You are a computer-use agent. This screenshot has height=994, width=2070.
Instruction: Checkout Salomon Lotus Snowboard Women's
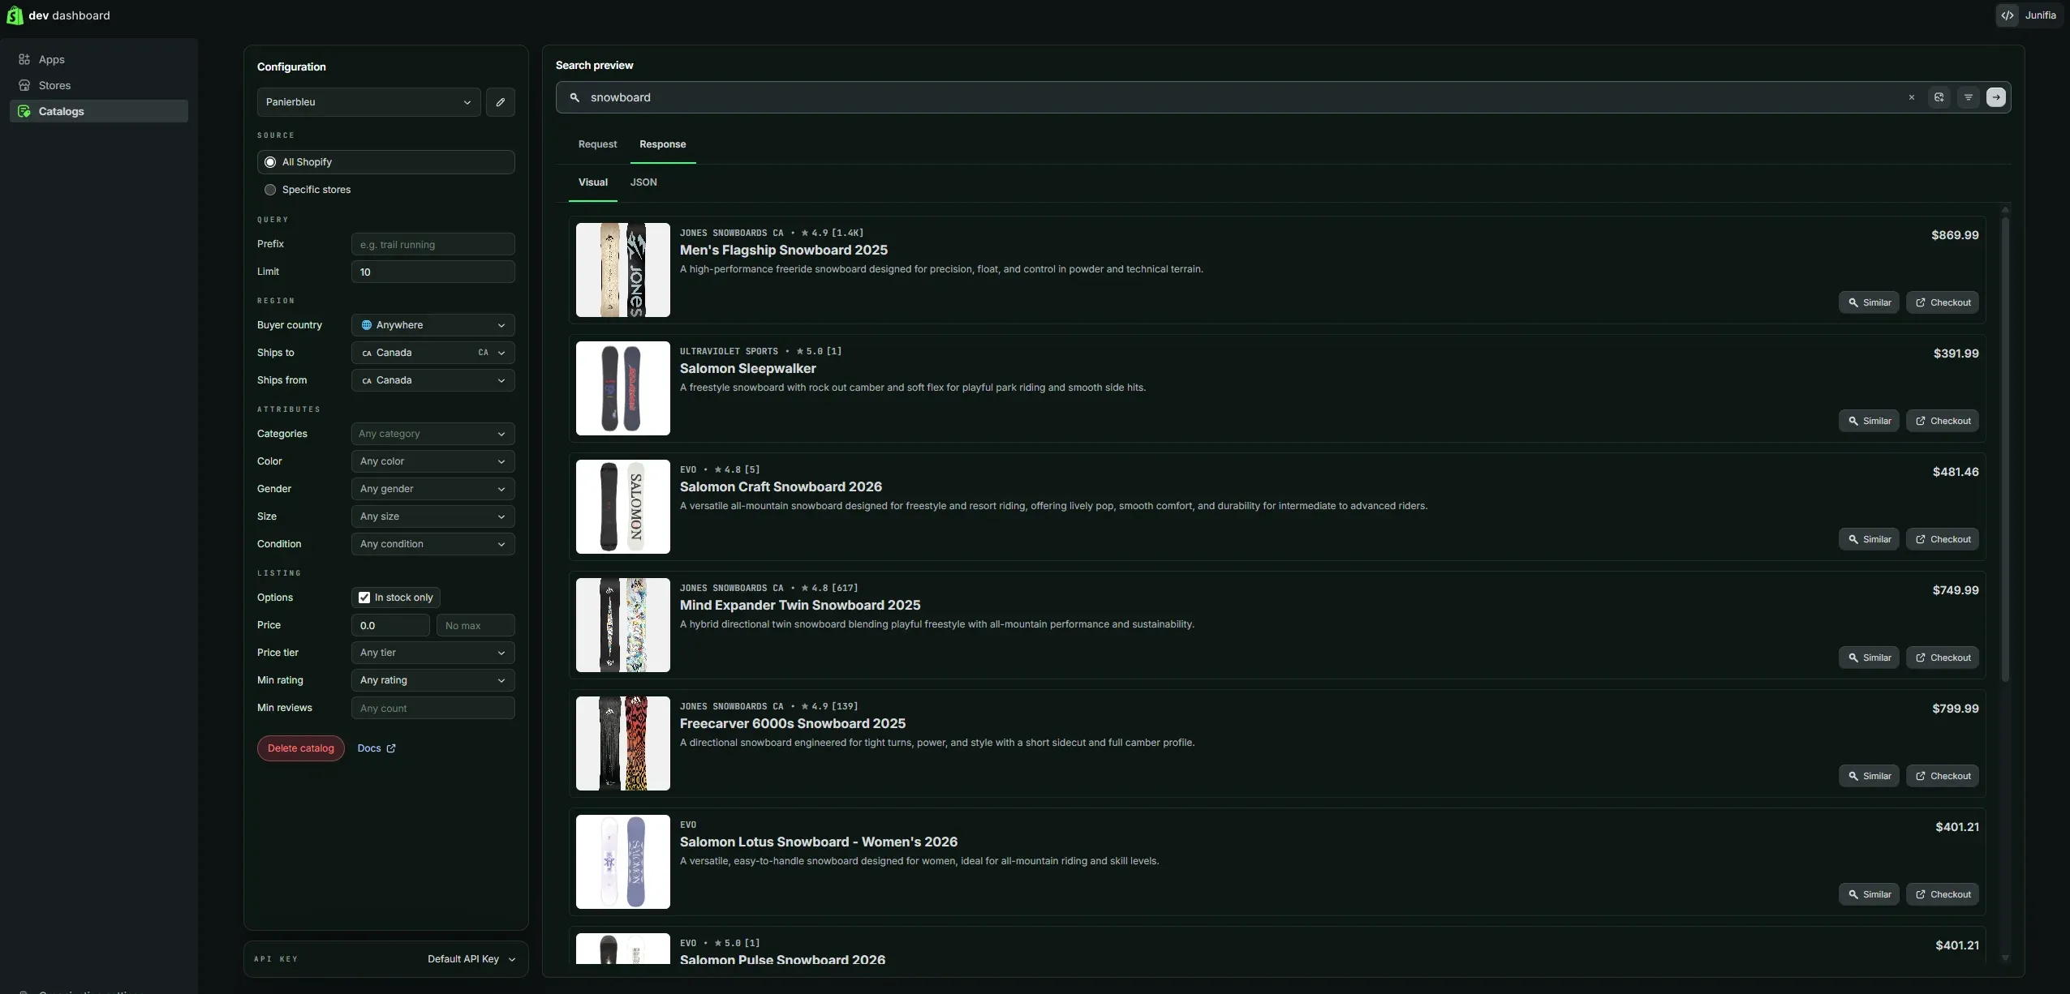(x=1942, y=894)
